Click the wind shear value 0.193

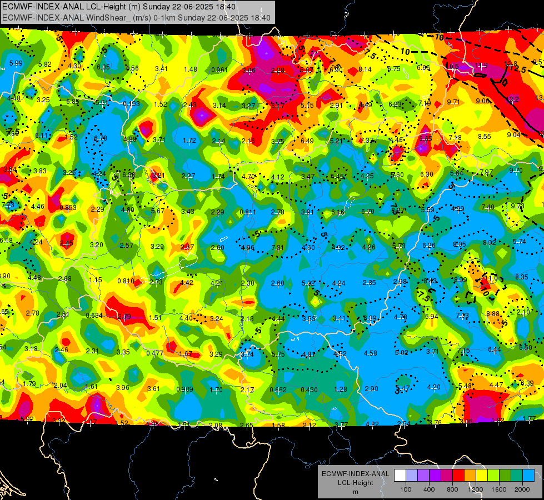[132, 104]
